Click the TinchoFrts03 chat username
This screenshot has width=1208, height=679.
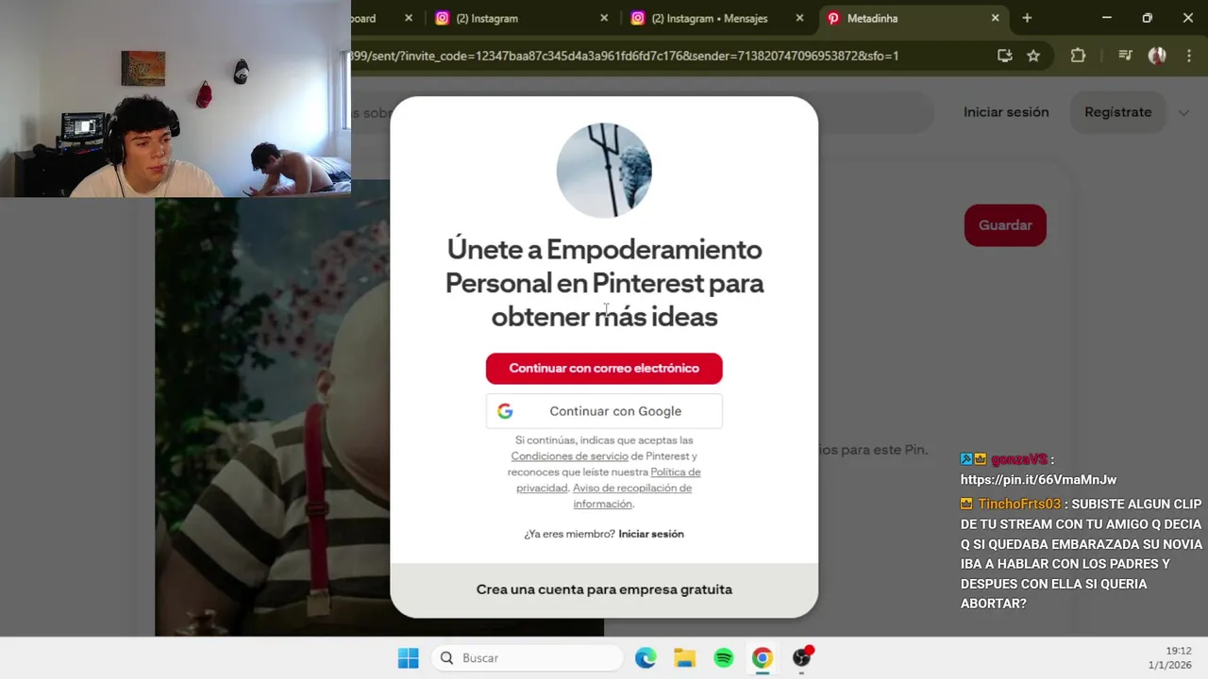point(1019,505)
